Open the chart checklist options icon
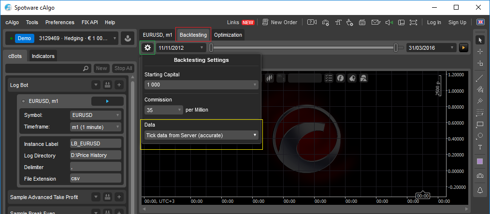The width and height of the screenshot is (490, 214). [329, 78]
